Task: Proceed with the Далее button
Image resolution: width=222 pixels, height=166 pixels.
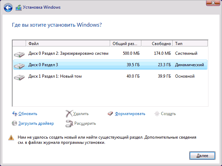Action: point(202,156)
